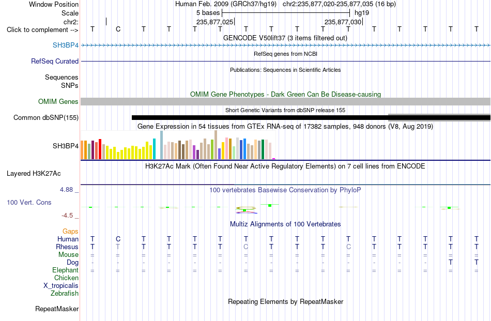Click the Zebrafish species label
This screenshot has height=321, width=491.
point(65,294)
